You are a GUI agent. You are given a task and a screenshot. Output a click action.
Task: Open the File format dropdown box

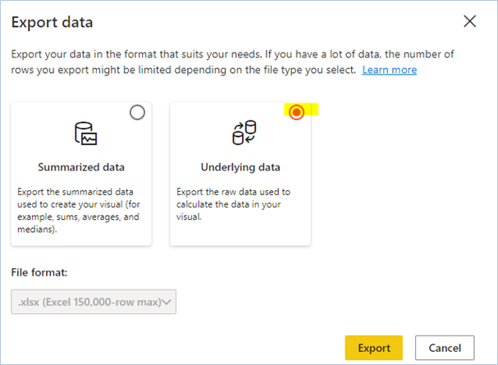coord(94,302)
